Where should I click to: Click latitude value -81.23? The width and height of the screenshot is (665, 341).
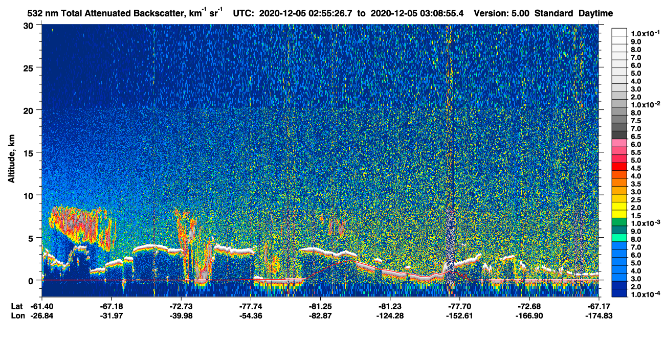(390, 306)
